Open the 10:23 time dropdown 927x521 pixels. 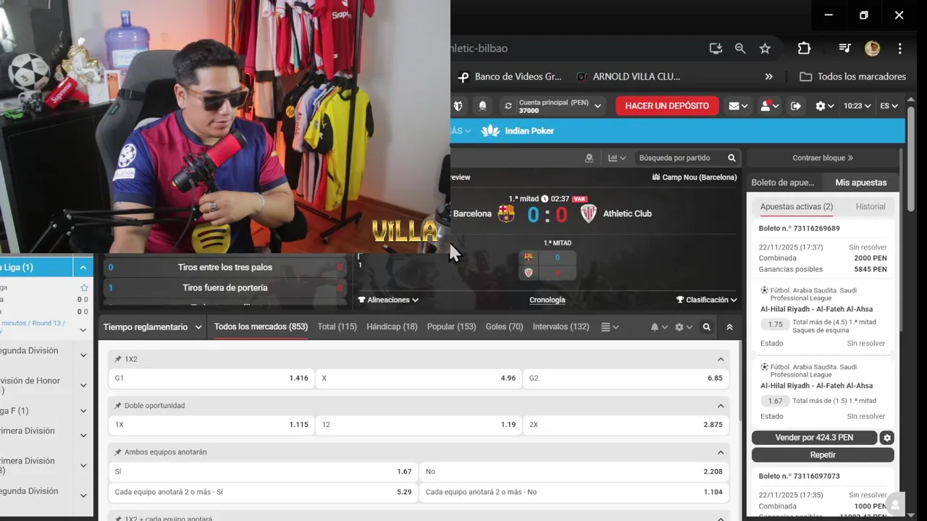(857, 106)
